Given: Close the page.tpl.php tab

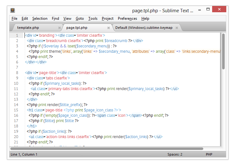Looking at the screenshot, I should [x=108, y=28].
